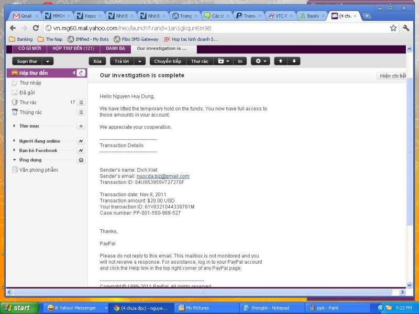The width and height of the screenshot is (419, 314).
Task: Select the Our investigation is... tab
Action: [x=163, y=49]
